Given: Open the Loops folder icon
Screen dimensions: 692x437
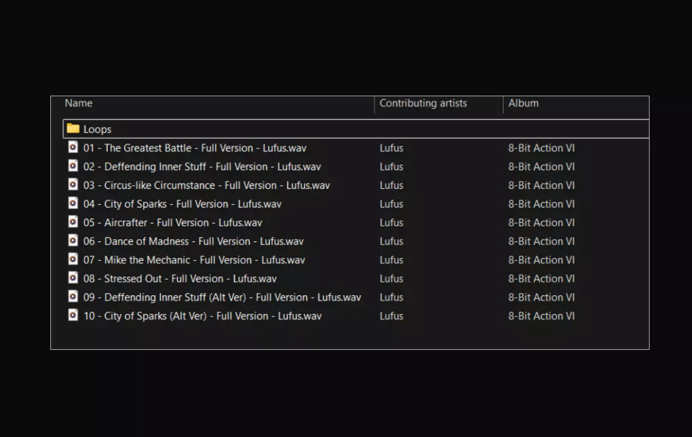Looking at the screenshot, I should [x=73, y=129].
